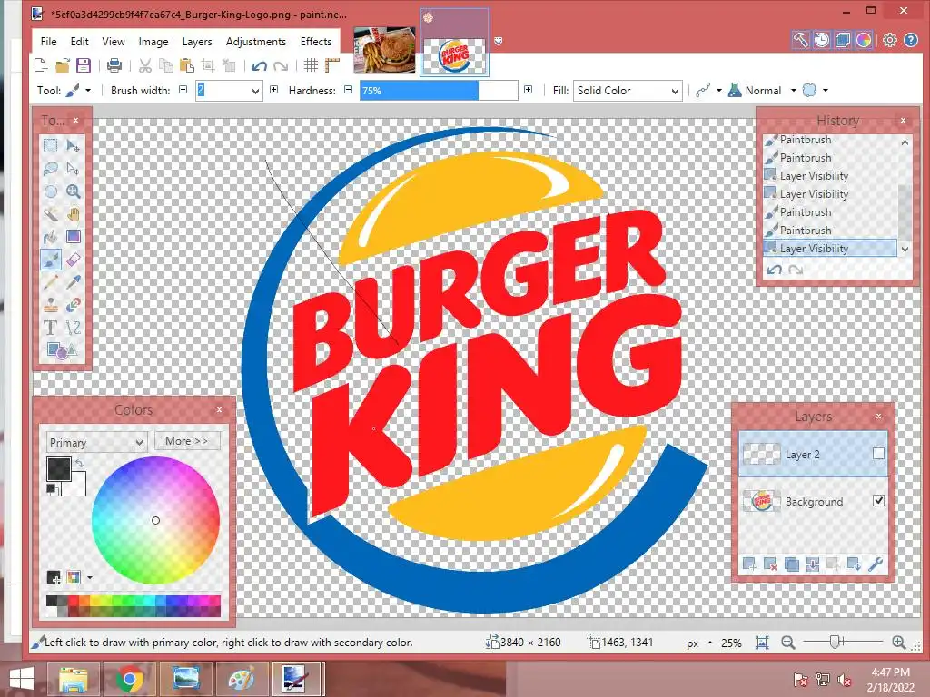This screenshot has height=697, width=930.
Task: Toggle the Colors window wheel button
Action: [864, 40]
